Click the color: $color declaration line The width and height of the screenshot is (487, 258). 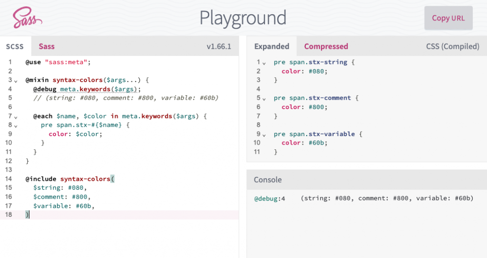76,134
